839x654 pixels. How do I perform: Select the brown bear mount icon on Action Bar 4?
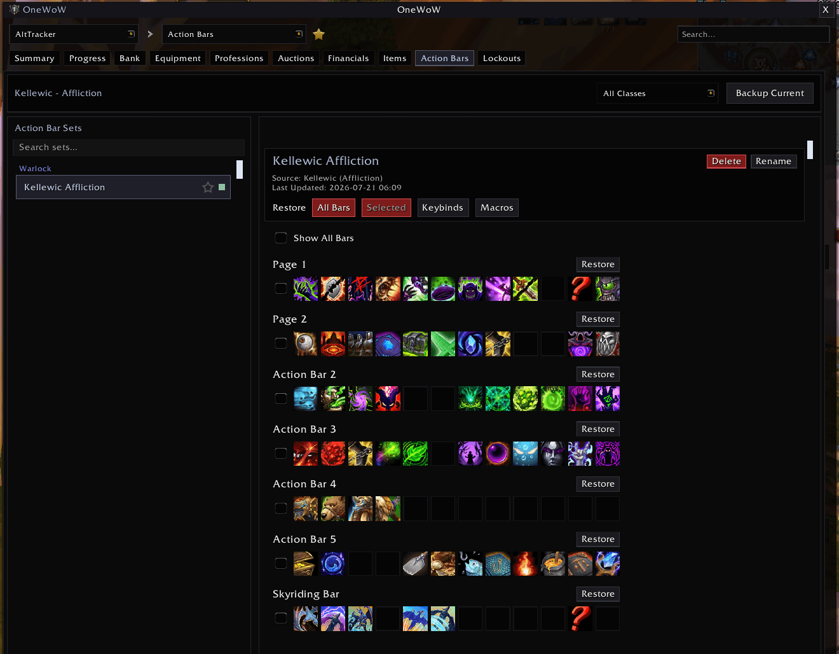click(x=333, y=508)
